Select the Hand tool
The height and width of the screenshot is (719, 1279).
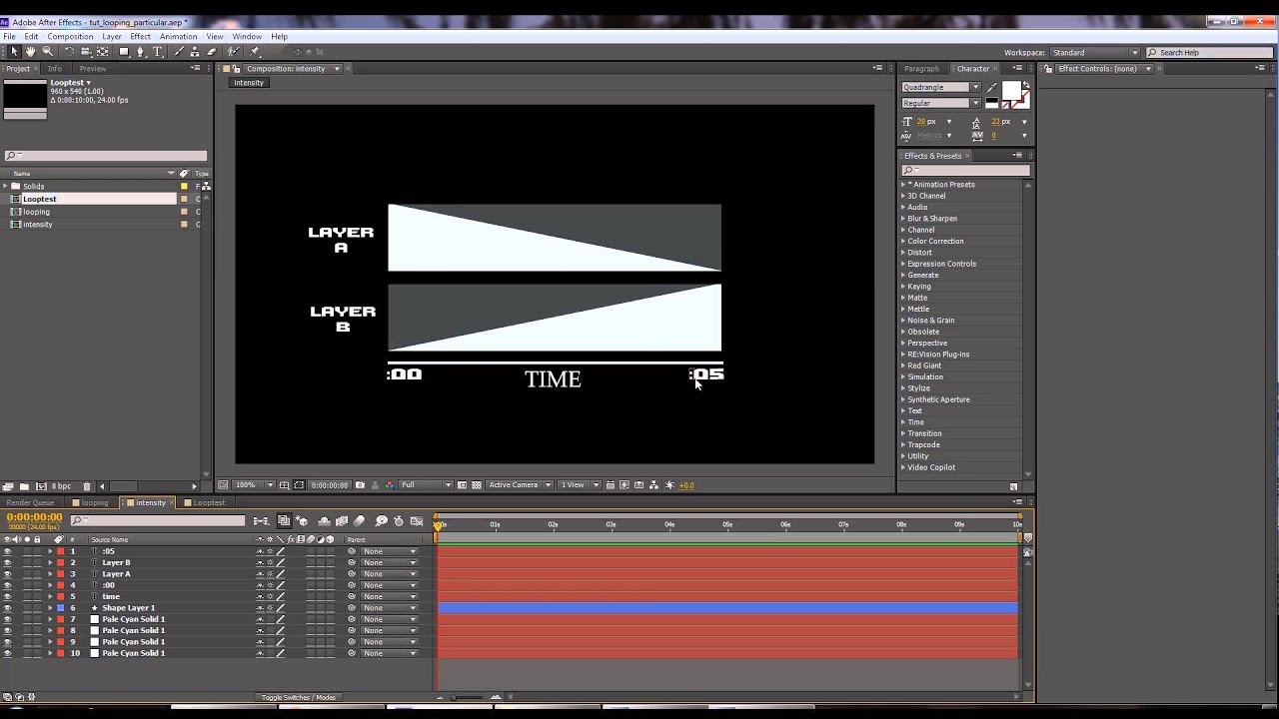click(30, 52)
